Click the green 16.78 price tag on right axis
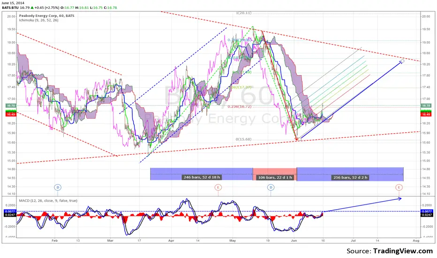The image size is (437, 258). [426, 106]
